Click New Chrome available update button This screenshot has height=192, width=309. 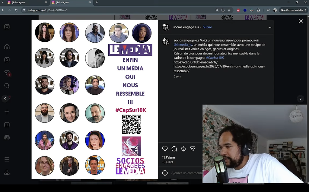tap(294, 10)
